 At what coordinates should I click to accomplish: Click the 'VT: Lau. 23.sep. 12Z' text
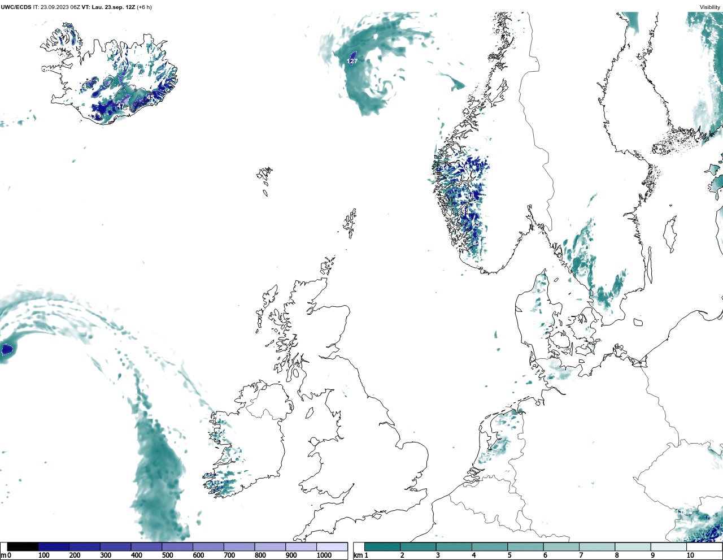[108, 7]
